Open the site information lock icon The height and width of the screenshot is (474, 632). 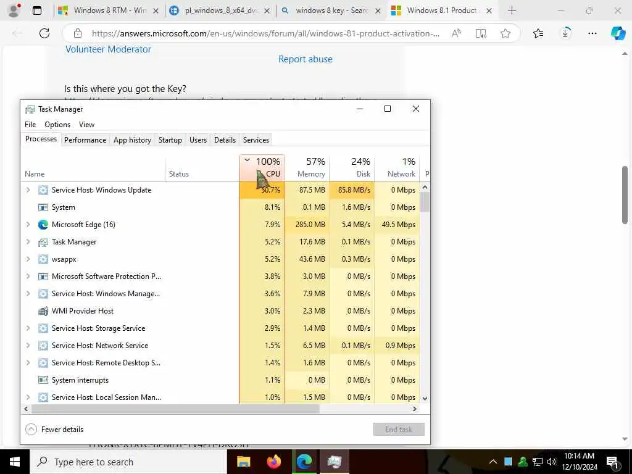(78, 33)
